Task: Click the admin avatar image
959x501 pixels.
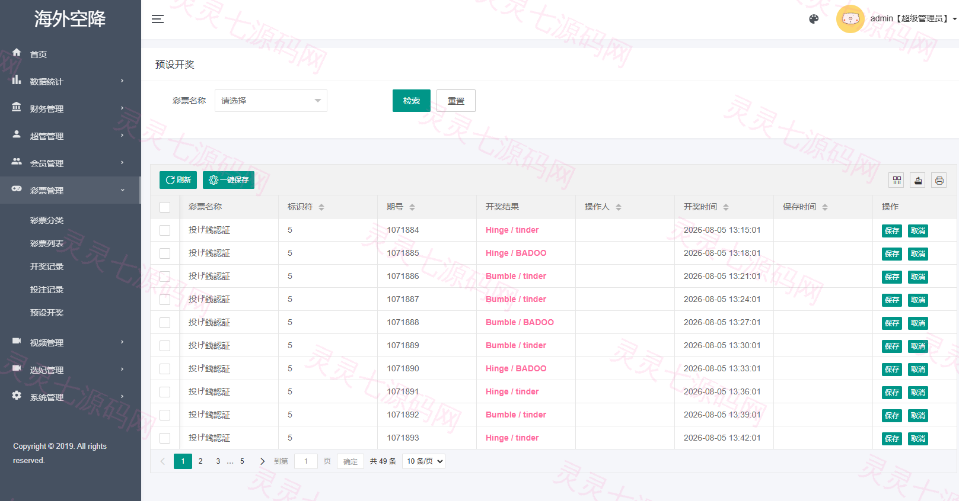Action: tap(850, 19)
